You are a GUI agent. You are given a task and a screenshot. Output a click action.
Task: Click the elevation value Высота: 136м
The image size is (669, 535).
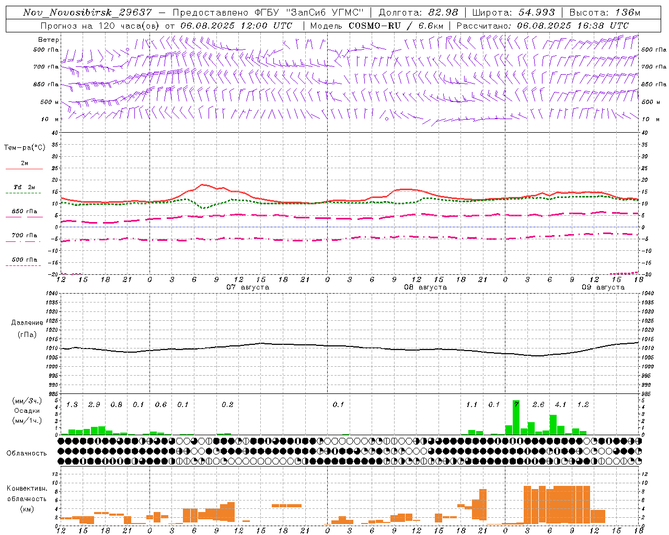pyautogui.click(x=605, y=13)
